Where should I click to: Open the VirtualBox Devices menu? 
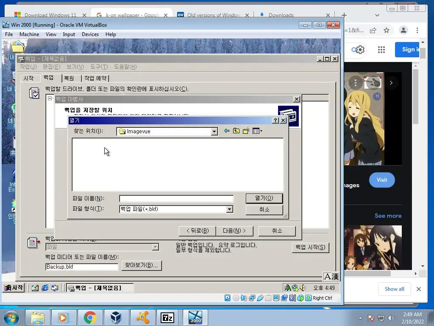click(90, 34)
